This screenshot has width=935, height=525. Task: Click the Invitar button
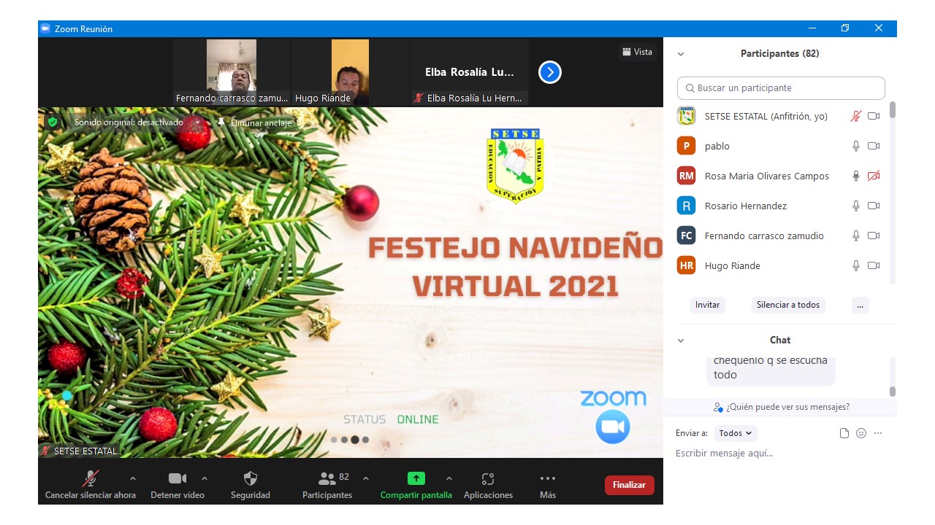[x=707, y=305]
